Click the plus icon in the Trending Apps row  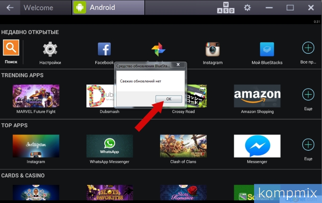[308, 95]
